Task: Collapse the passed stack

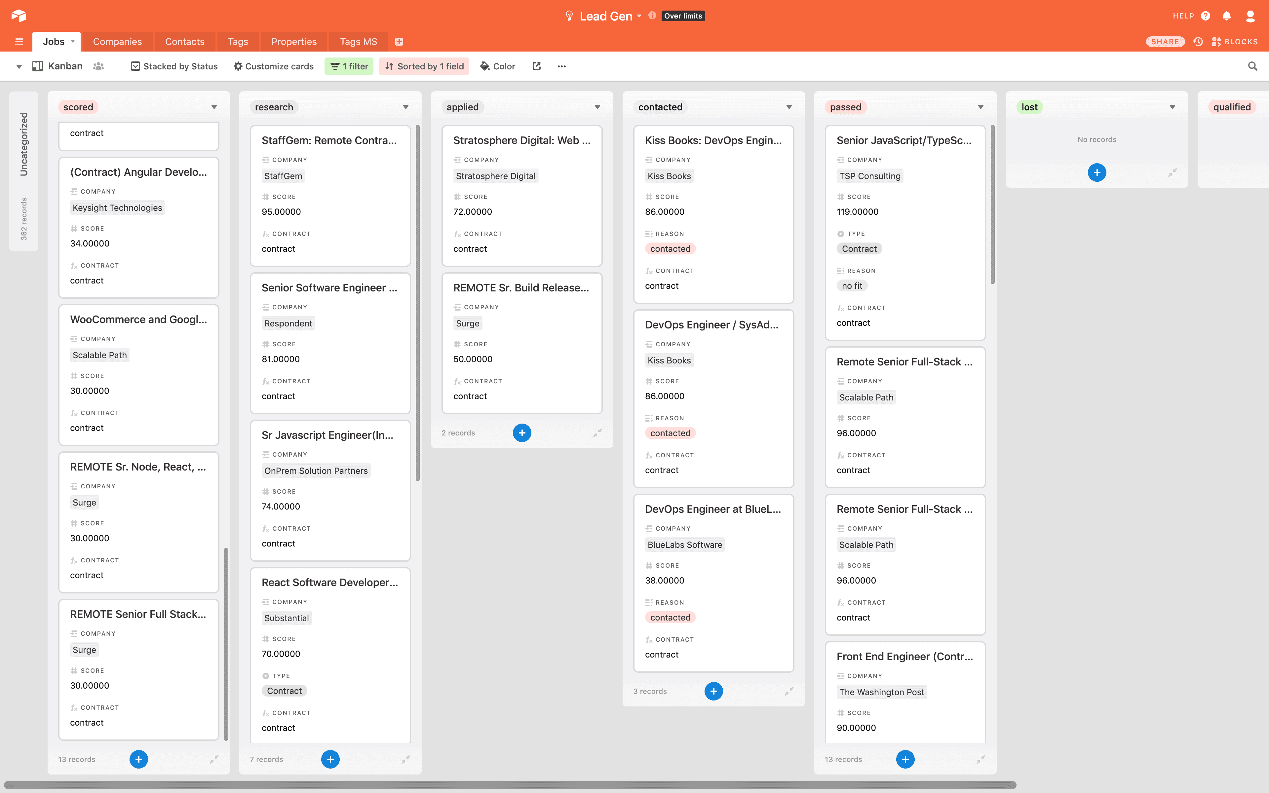Action: point(981,759)
